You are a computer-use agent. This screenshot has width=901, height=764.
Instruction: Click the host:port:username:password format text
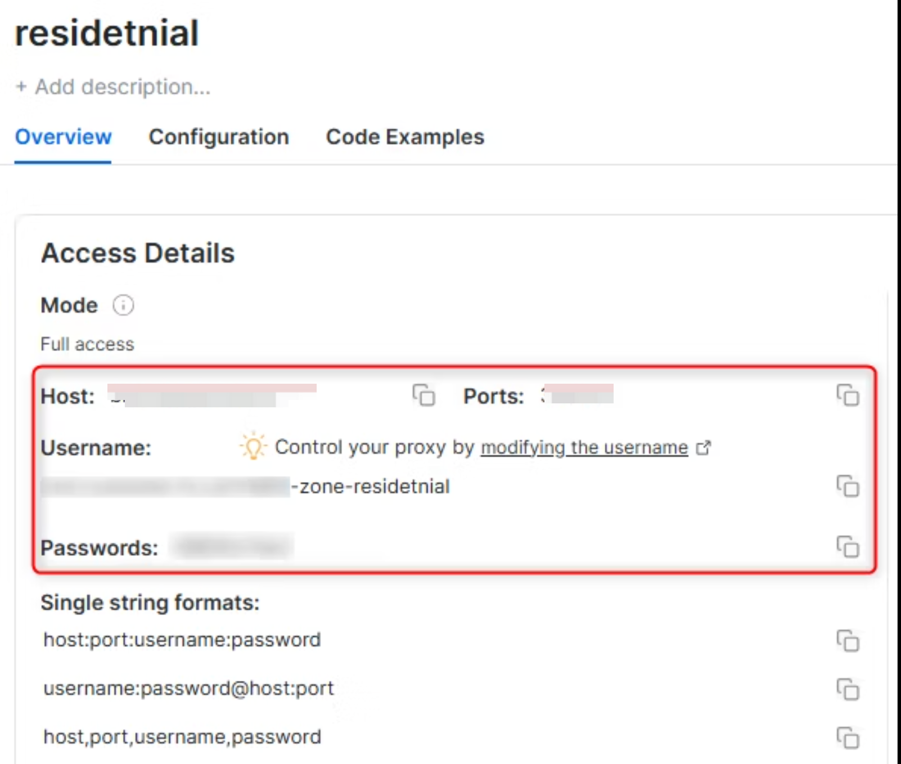(182, 640)
